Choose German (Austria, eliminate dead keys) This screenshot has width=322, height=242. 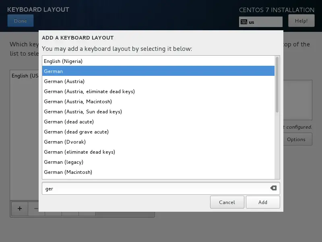158,92
